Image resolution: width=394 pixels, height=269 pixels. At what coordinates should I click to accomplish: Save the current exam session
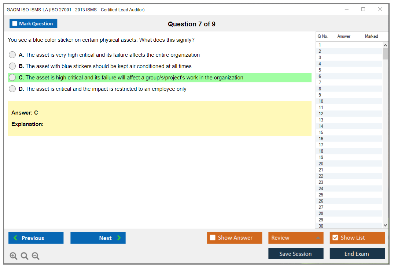coord(296,254)
